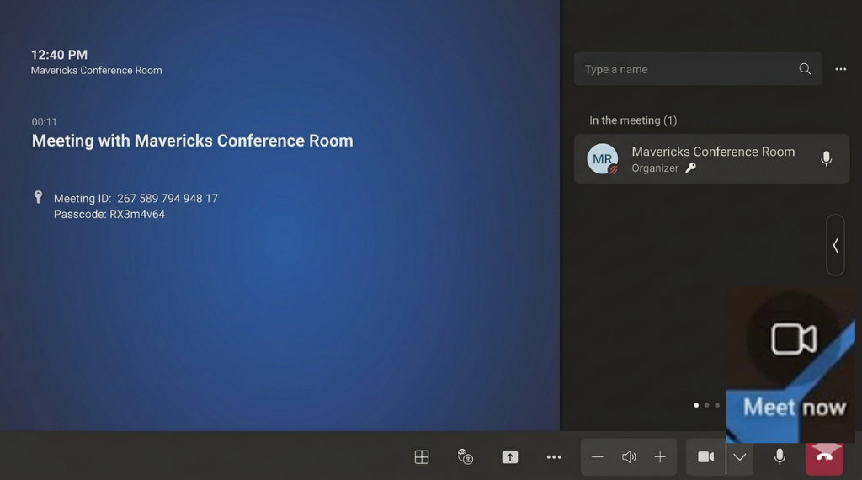862x480 pixels.
Task: Toggle Mavericks Conference Room participant microphone
Action: [826, 158]
